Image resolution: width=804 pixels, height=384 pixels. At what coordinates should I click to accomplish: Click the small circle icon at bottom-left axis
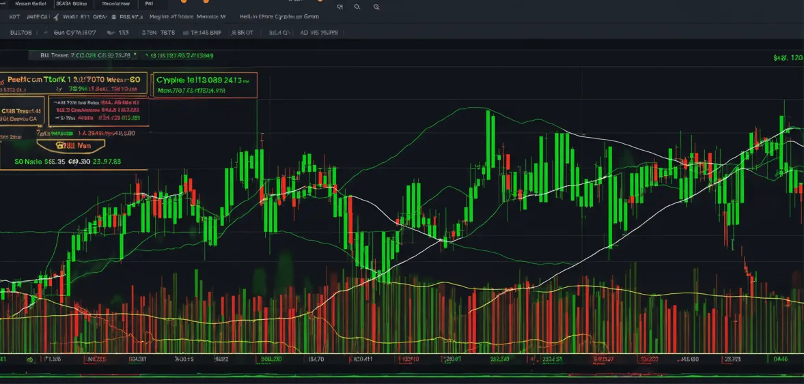pyautogui.click(x=29, y=359)
